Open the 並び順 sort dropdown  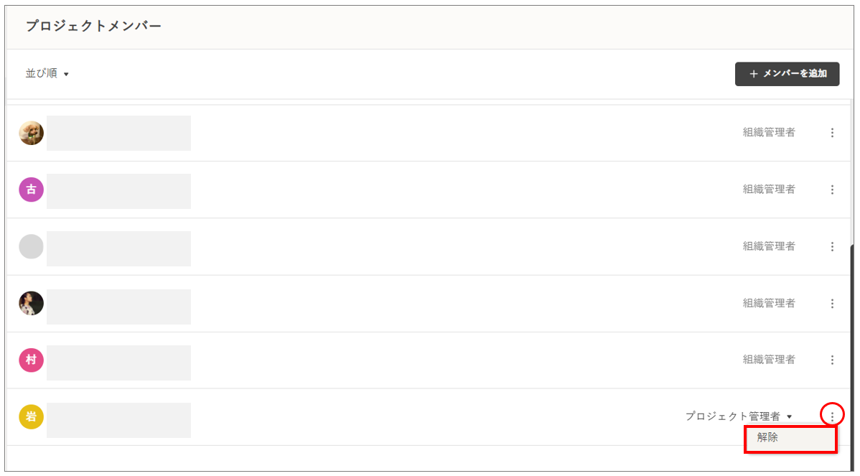[47, 73]
